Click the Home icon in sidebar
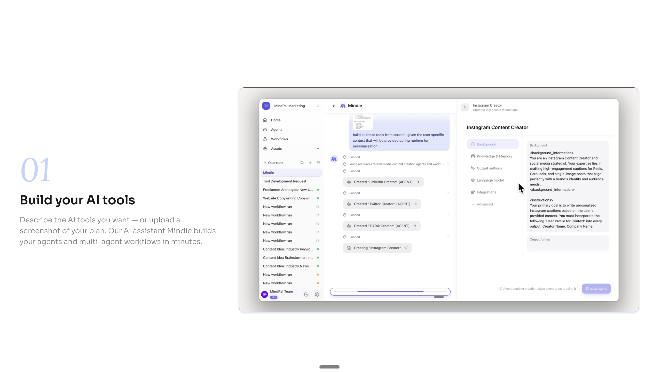This screenshot has width=661, height=372. 265,120
